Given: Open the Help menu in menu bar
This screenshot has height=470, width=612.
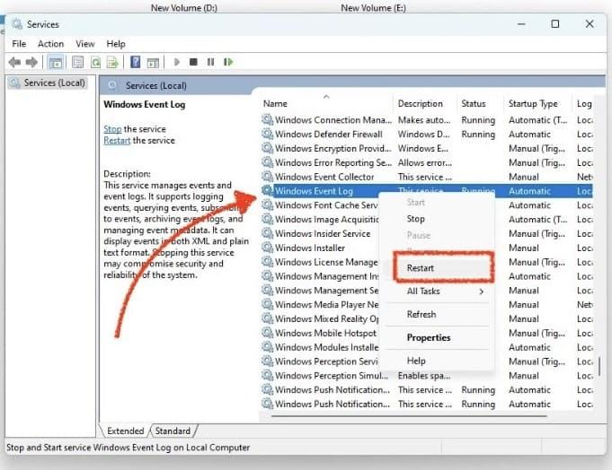Looking at the screenshot, I should coord(116,44).
